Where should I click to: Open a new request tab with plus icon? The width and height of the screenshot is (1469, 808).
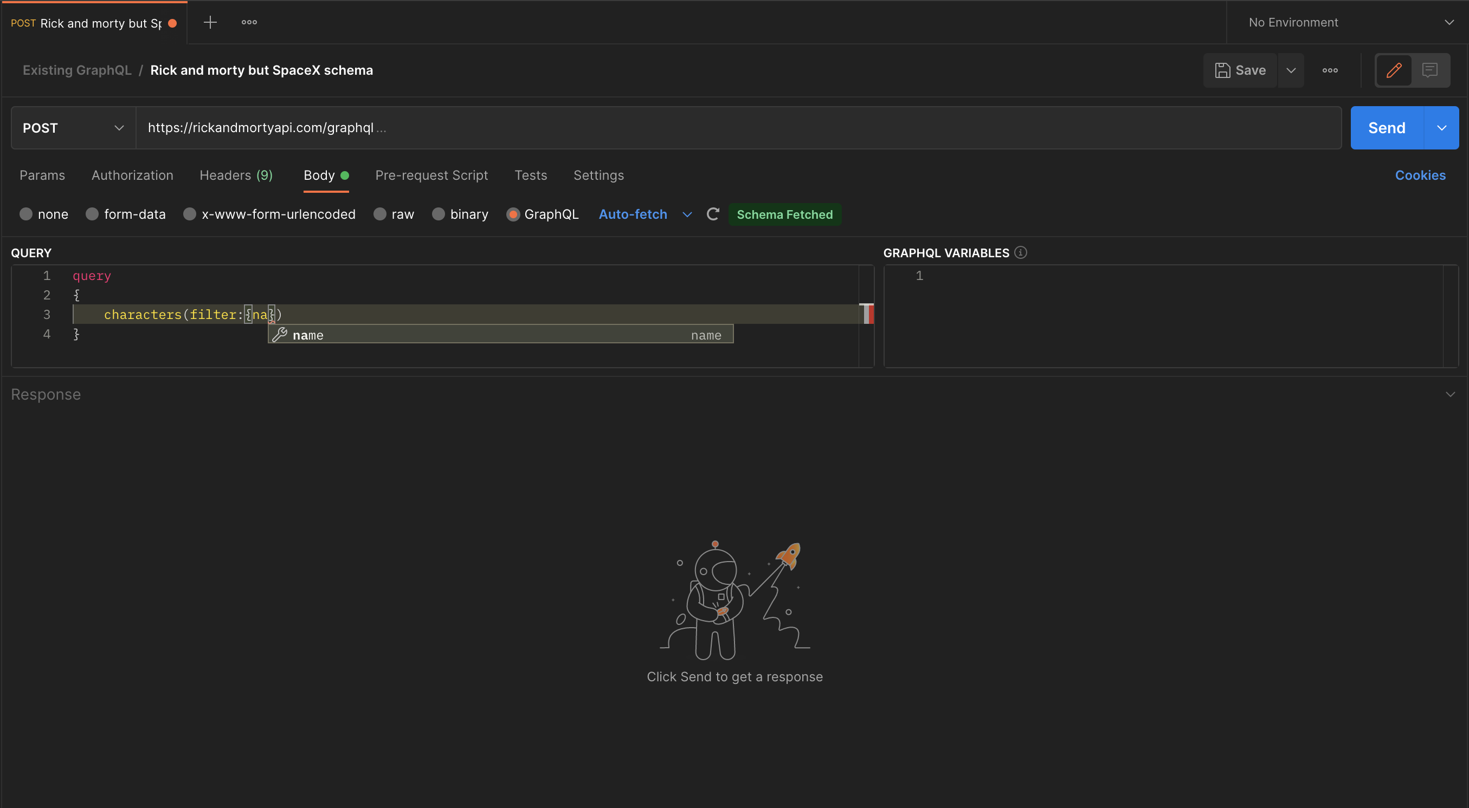[x=210, y=22]
